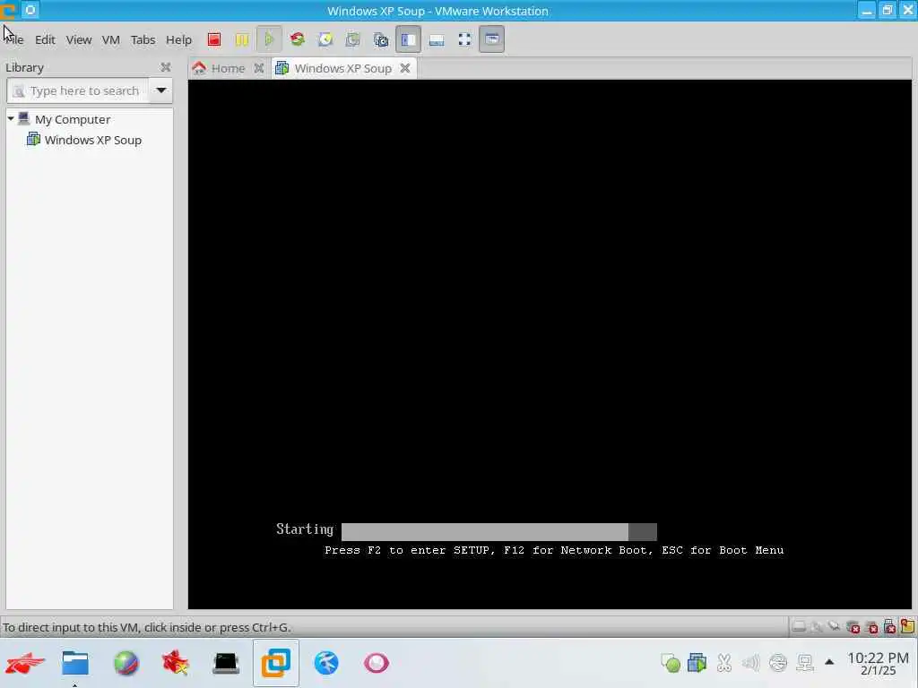The image size is (918, 688).
Task: Open the Edit menu
Action: coord(45,39)
